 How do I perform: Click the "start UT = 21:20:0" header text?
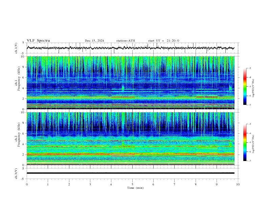coord(163,41)
